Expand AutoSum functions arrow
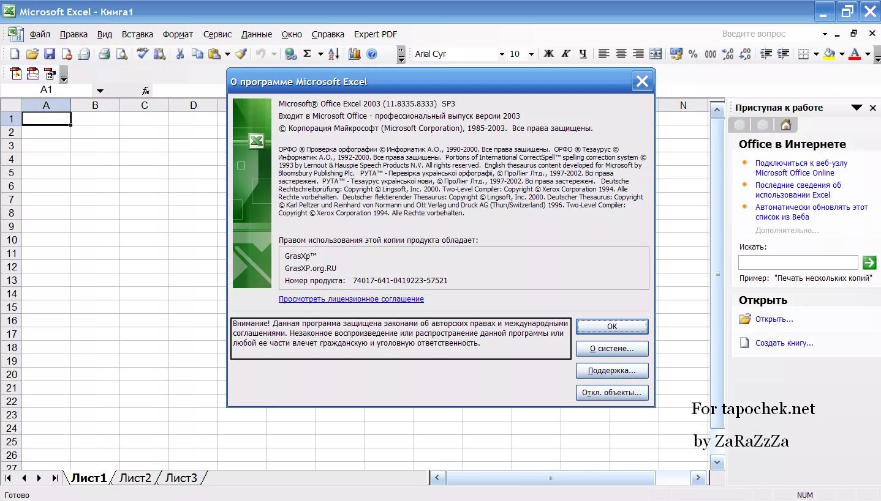This screenshot has height=501, width=881. (321, 54)
